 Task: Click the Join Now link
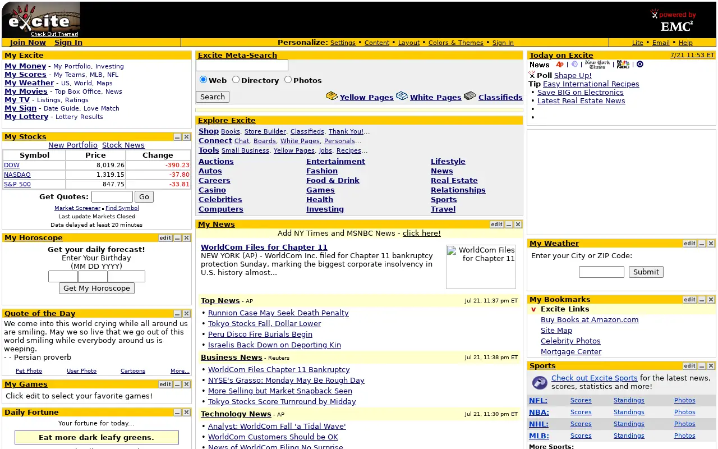pyautogui.click(x=28, y=42)
